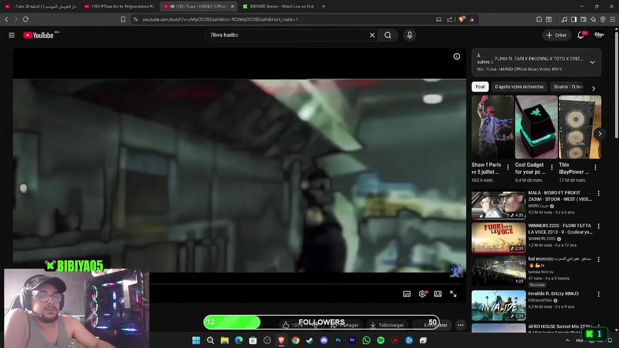Show hidden system tray icons

(x=567, y=340)
